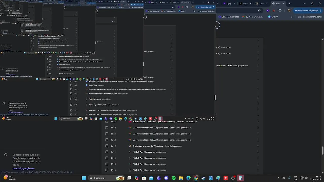The width and height of the screenshot is (324, 182).
Task: Open File Explorer from the main taskbar
Action: tap(181, 178)
